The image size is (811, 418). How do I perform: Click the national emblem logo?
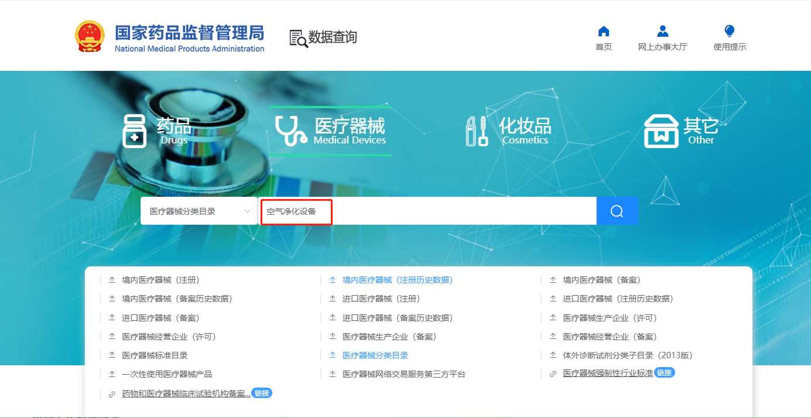point(90,36)
